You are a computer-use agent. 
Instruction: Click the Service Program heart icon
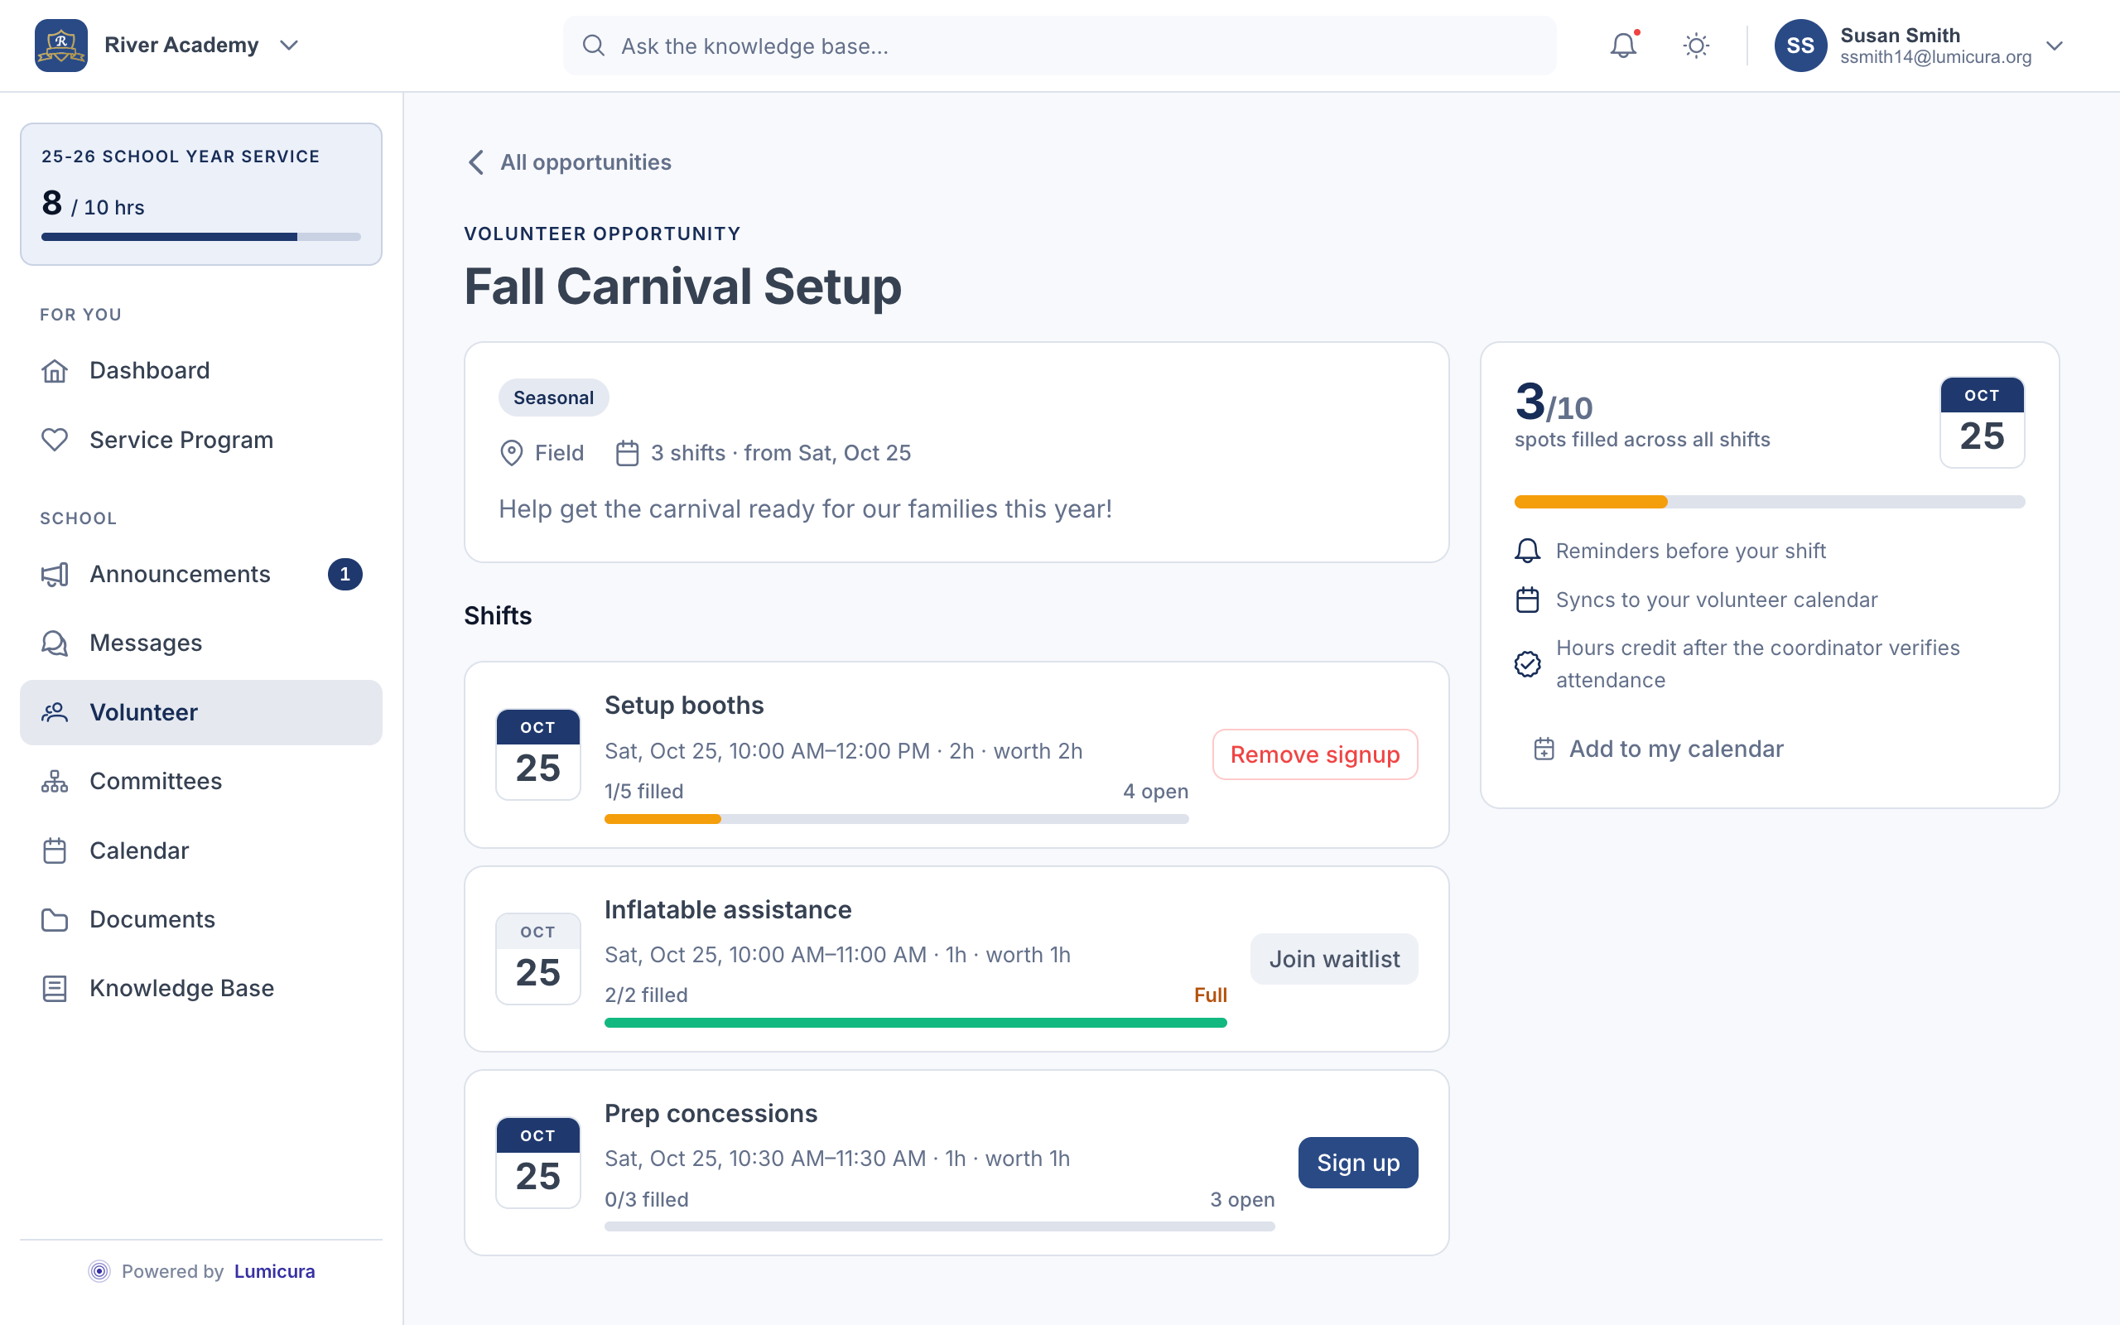(55, 440)
